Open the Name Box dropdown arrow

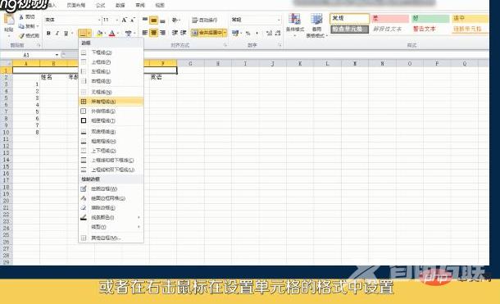point(57,55)
